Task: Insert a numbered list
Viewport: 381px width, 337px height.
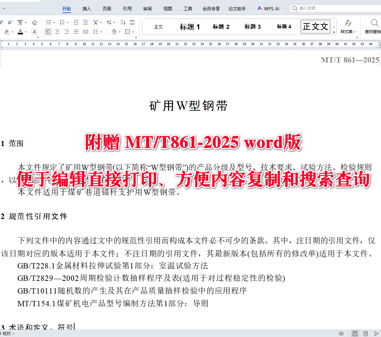Action: [62, 22]
